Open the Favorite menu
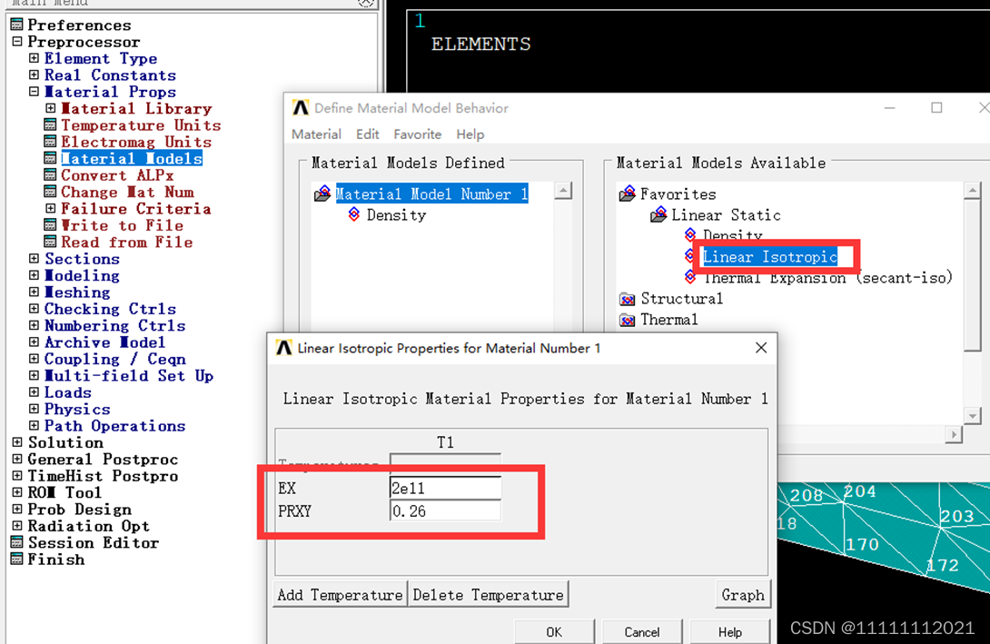 pyautogui.click(x=417, y=134)
